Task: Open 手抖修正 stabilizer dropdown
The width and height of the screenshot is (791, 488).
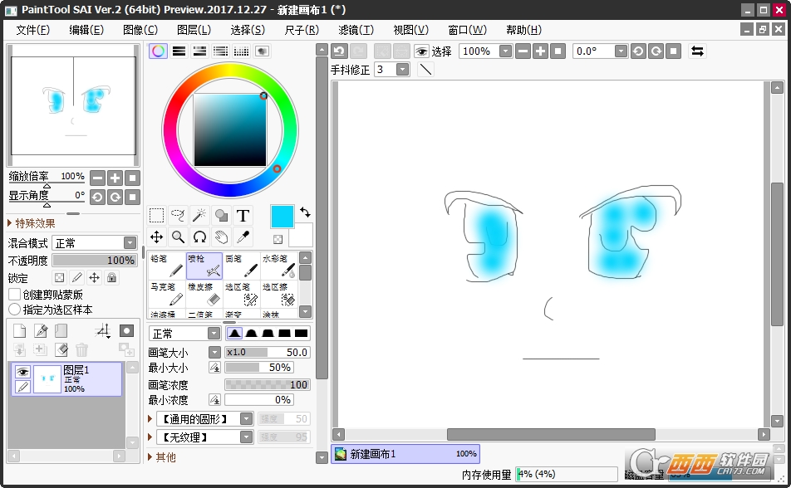Action: point(402,70)
